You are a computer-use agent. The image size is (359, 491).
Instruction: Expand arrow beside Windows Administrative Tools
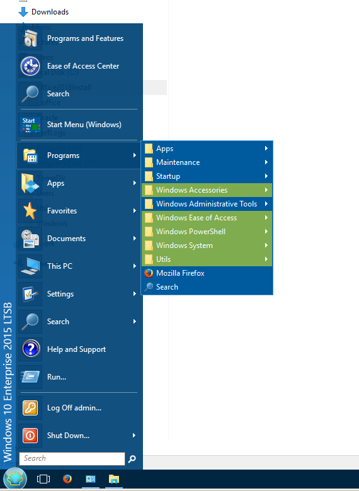[266, 204]
